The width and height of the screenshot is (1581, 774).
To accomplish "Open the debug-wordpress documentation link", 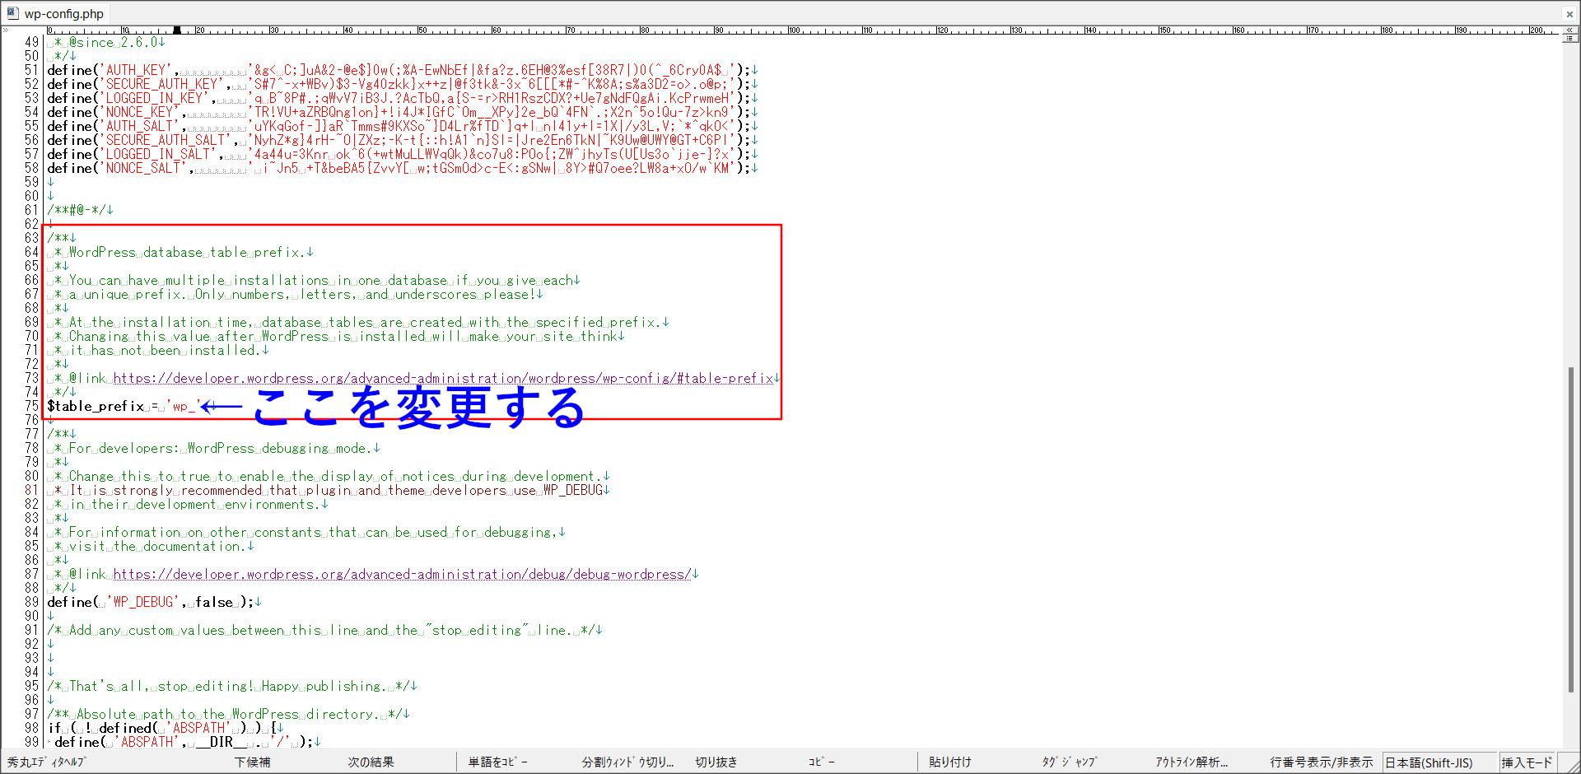I will point(402,575).
